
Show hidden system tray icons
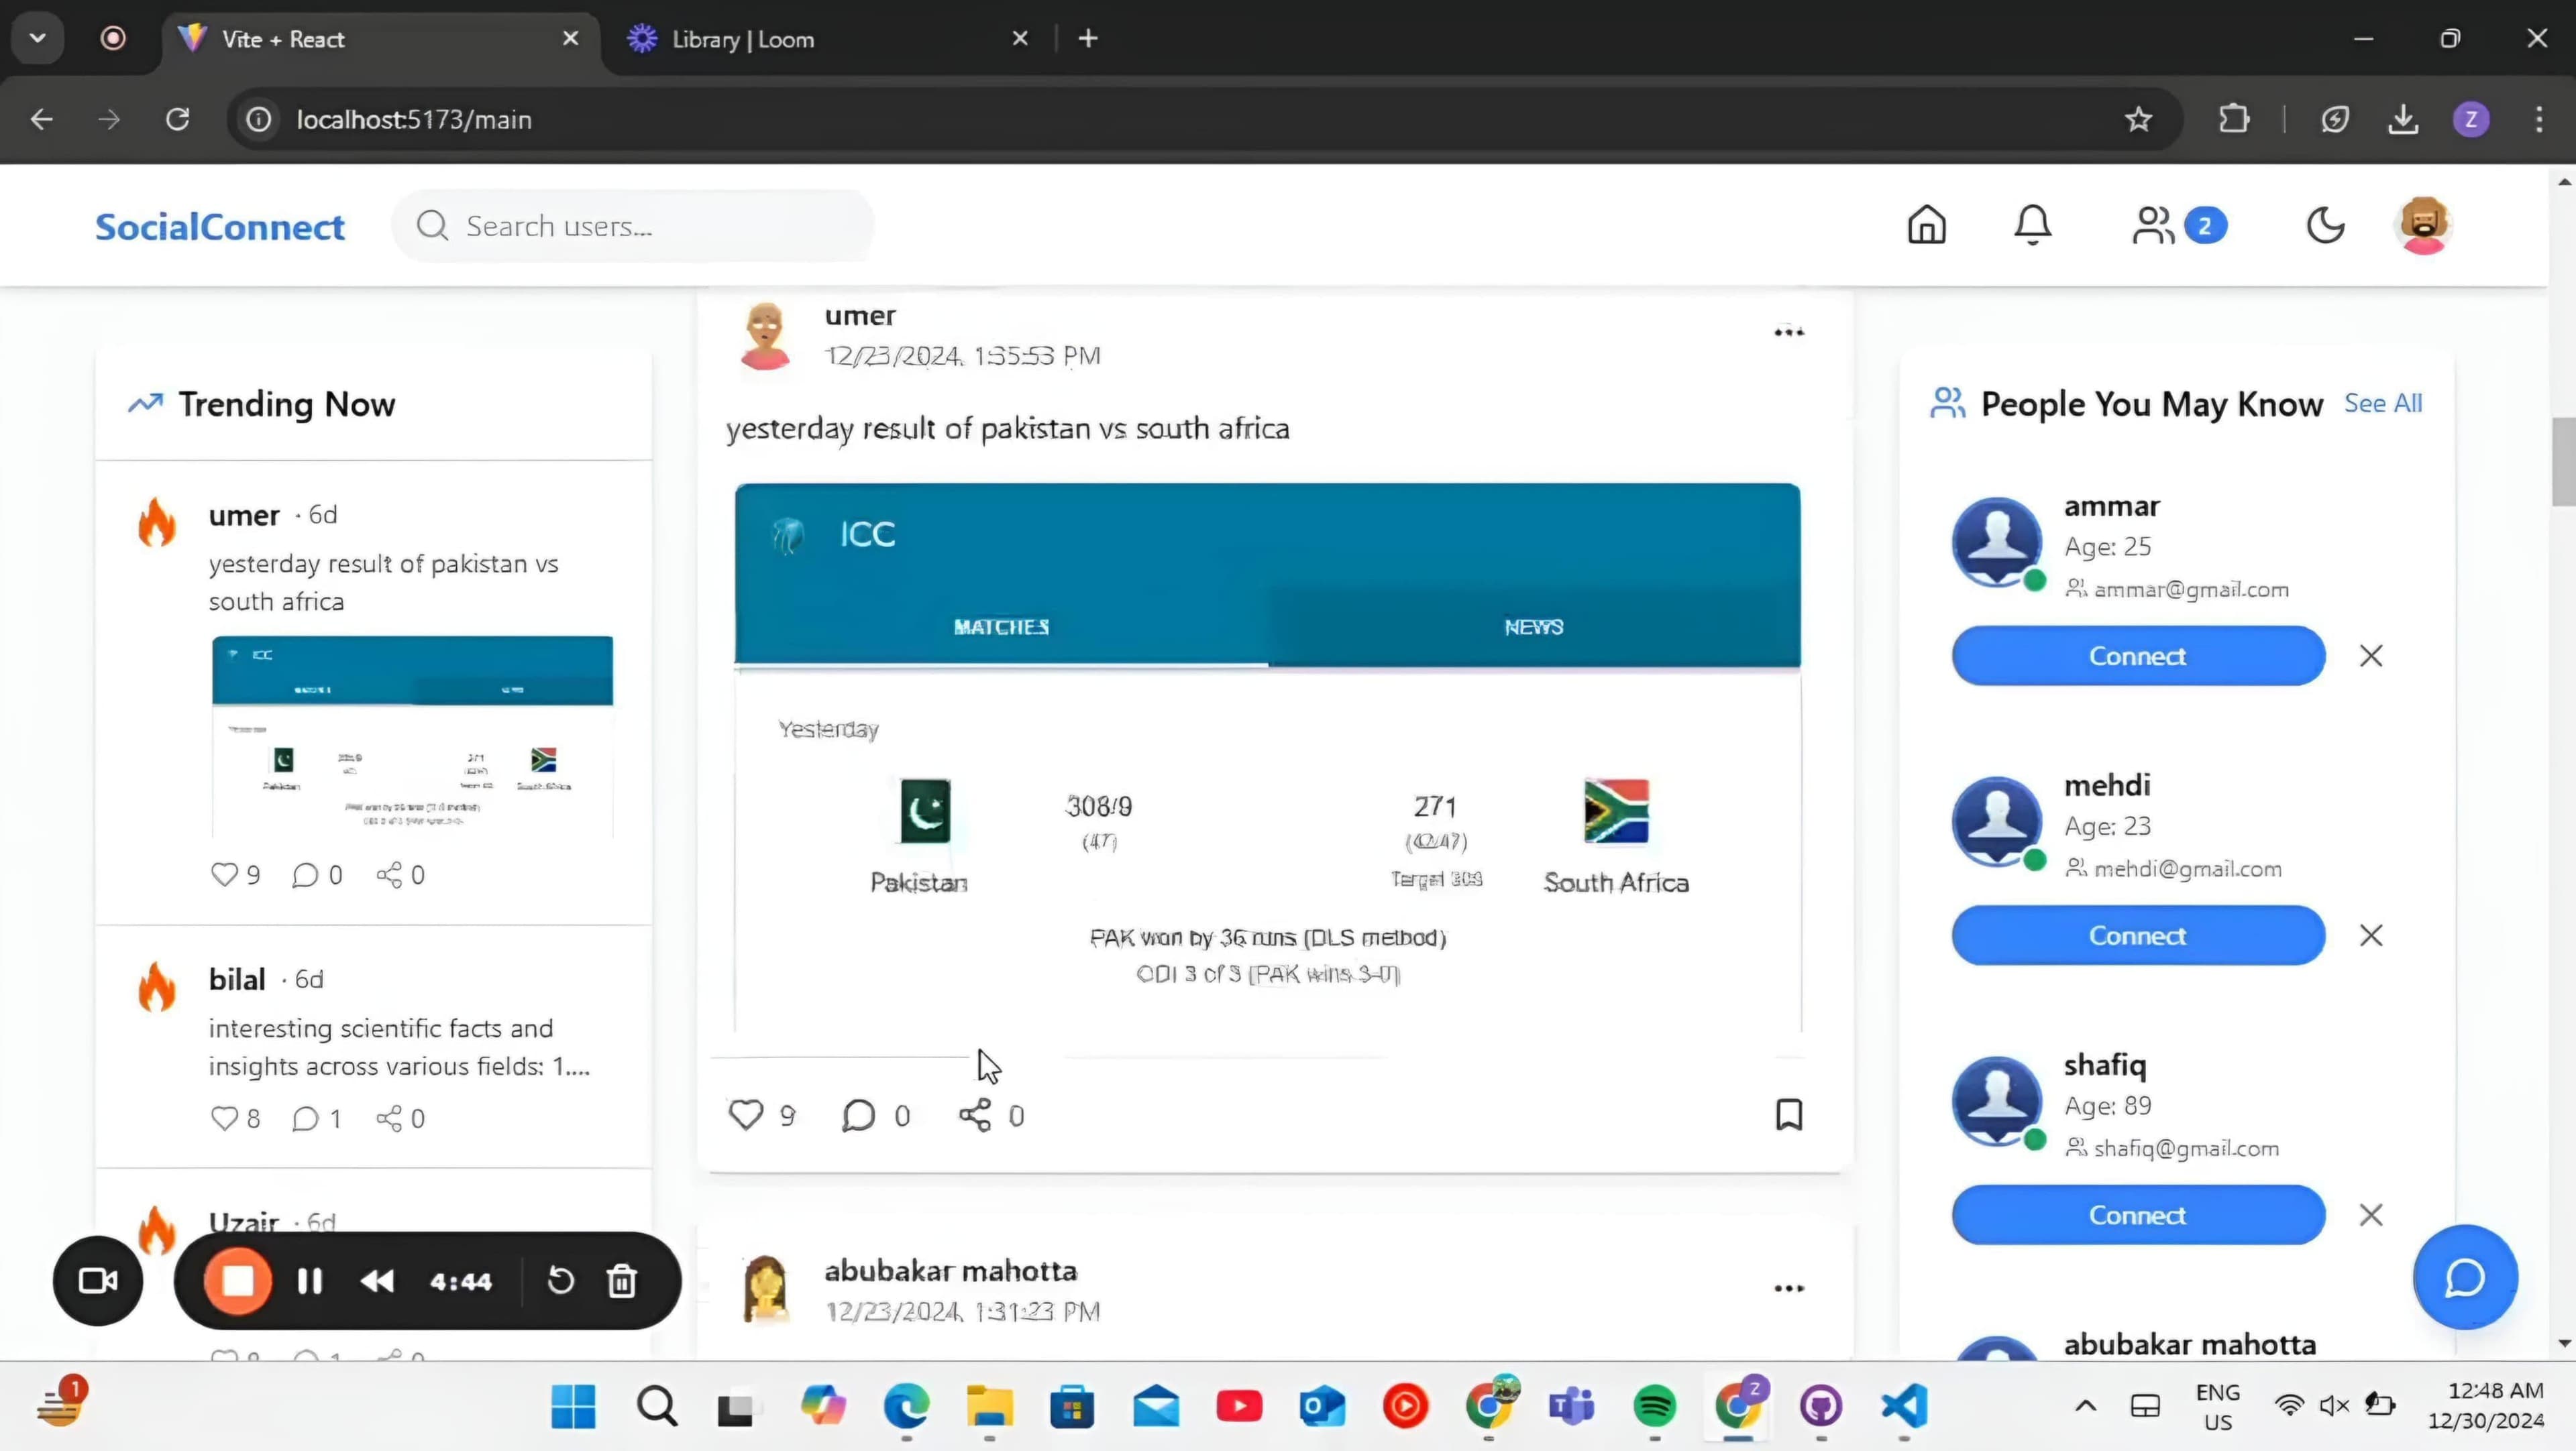2085,1406
